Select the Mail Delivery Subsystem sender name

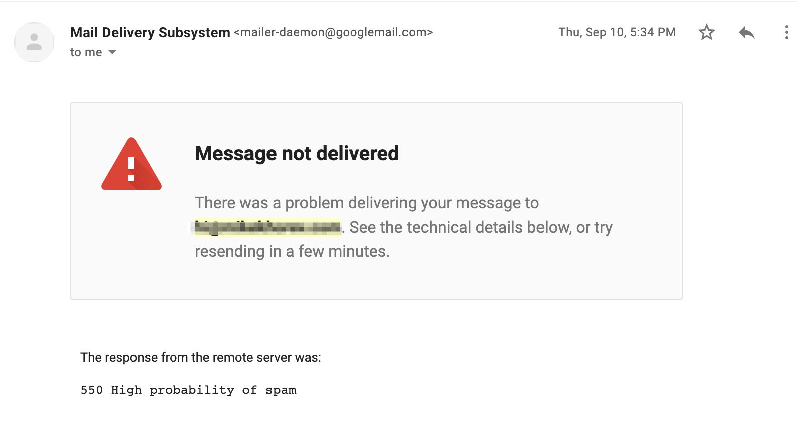[x=150, y=32]
